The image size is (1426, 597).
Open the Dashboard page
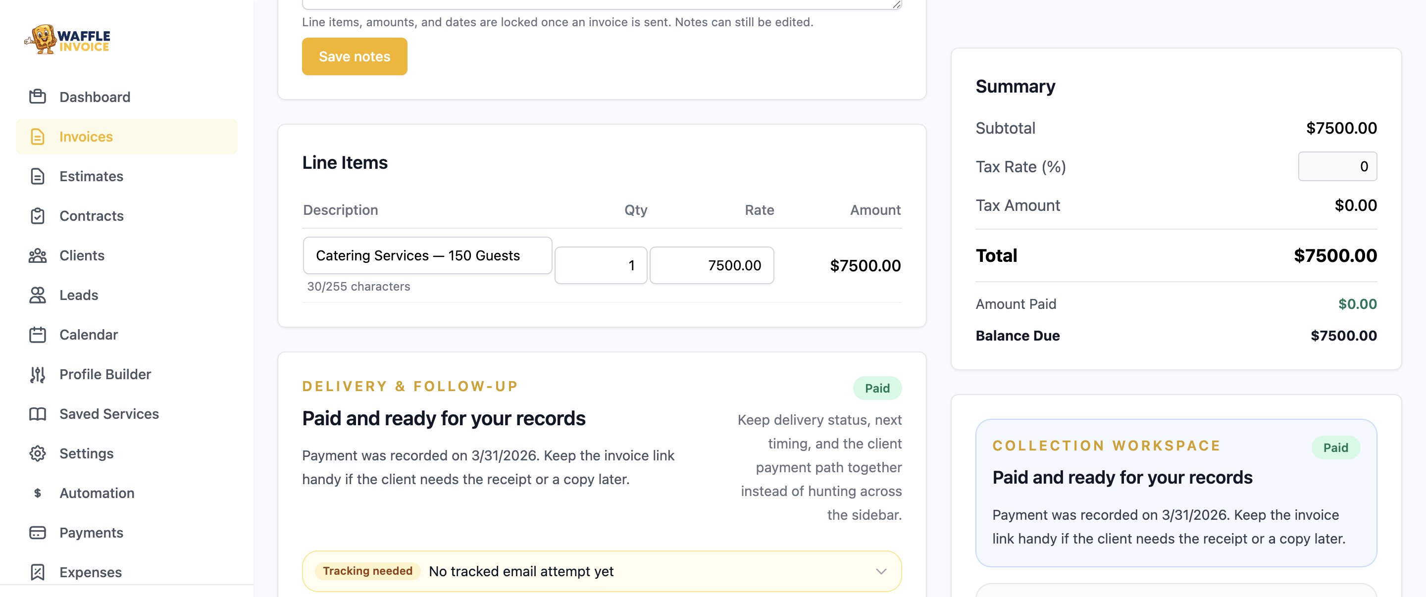127,97
